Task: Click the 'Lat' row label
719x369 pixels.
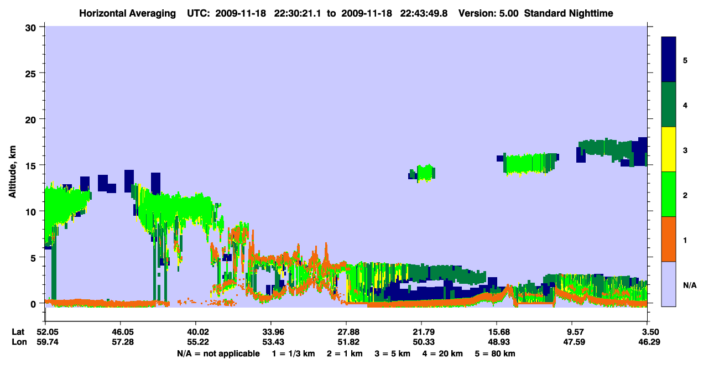Action: click(18, 332)
